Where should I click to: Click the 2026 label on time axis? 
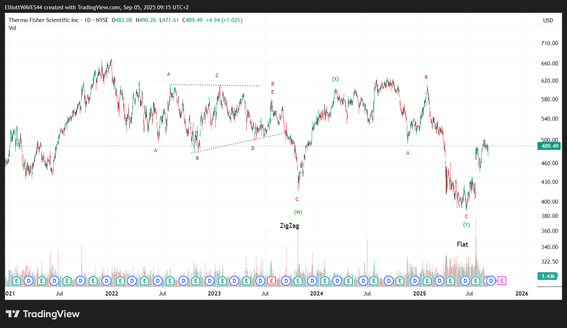pos(521,293)
